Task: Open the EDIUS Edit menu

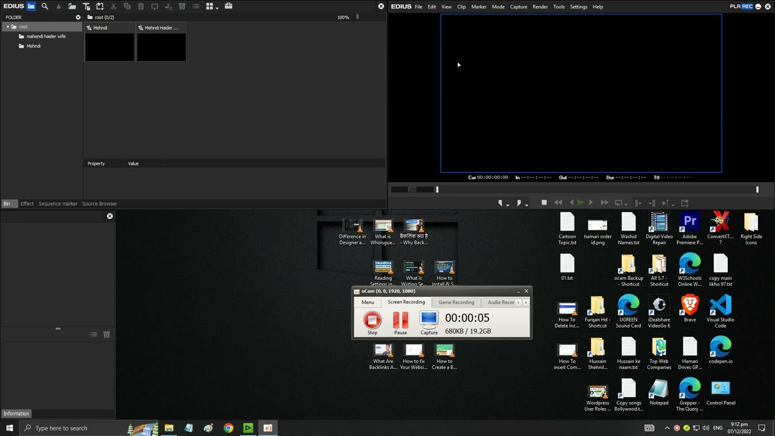Action: coord(432,7)
